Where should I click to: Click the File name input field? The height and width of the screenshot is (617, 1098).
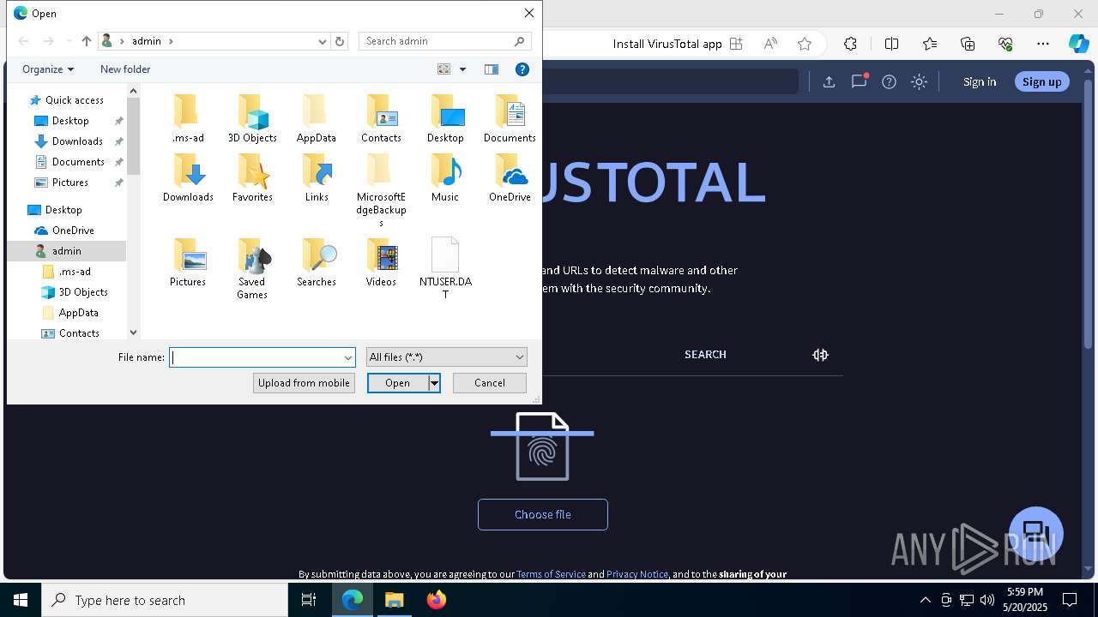pos(256,357)
